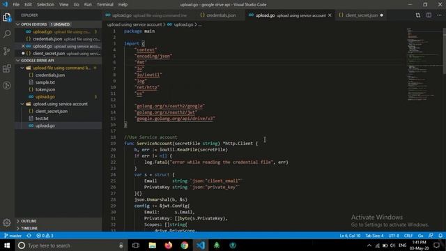Image resolution: width=446 pixels, height=251 pixels.
Task: Change Tab Size: 4 setting
Action: coord(374,236)
